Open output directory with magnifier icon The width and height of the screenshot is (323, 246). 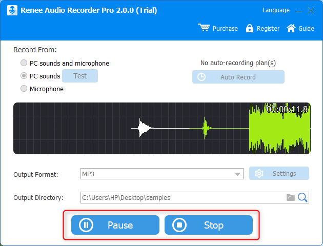tap(302, 198)
